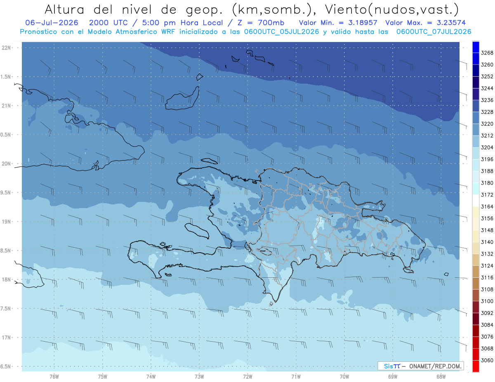
Task: Click the colorbar value 3188
Action: 487,171
